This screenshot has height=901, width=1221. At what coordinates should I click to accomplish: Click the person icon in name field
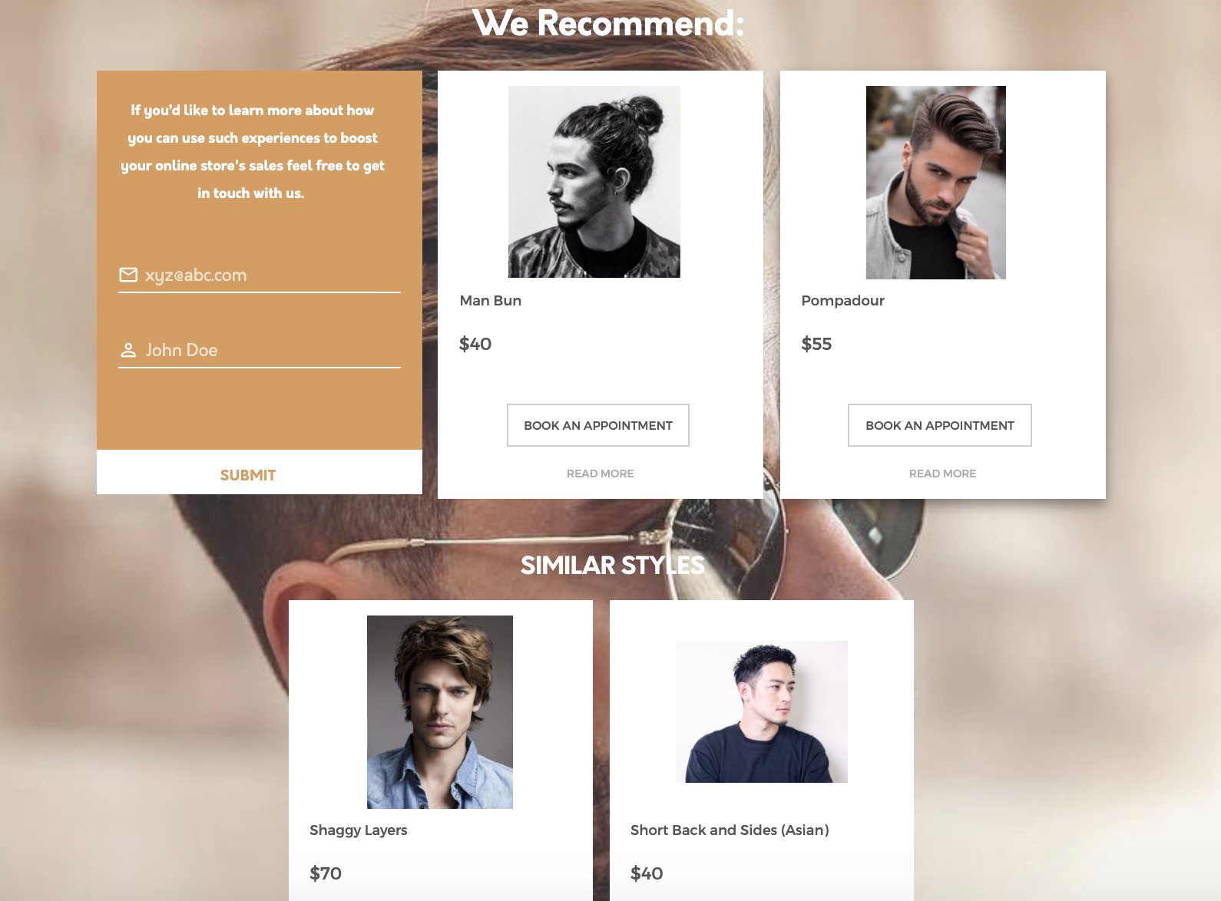[128, 350]
